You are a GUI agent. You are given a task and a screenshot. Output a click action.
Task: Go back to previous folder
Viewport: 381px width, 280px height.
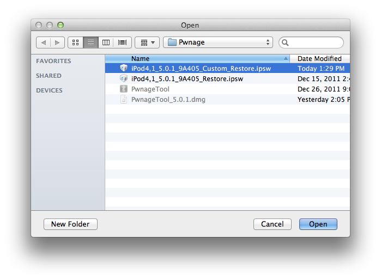point(43,42)
